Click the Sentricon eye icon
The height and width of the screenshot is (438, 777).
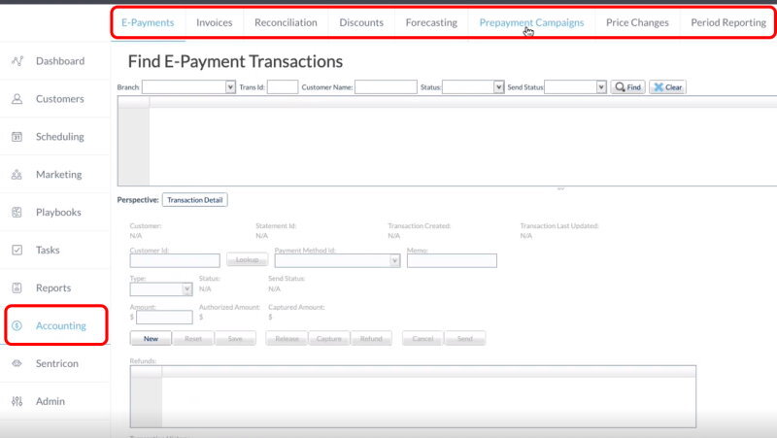[17, 363]
